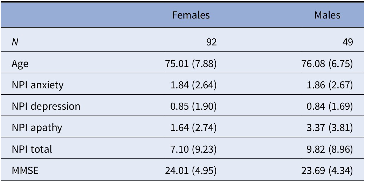Click the Males column header

point(327,15)
